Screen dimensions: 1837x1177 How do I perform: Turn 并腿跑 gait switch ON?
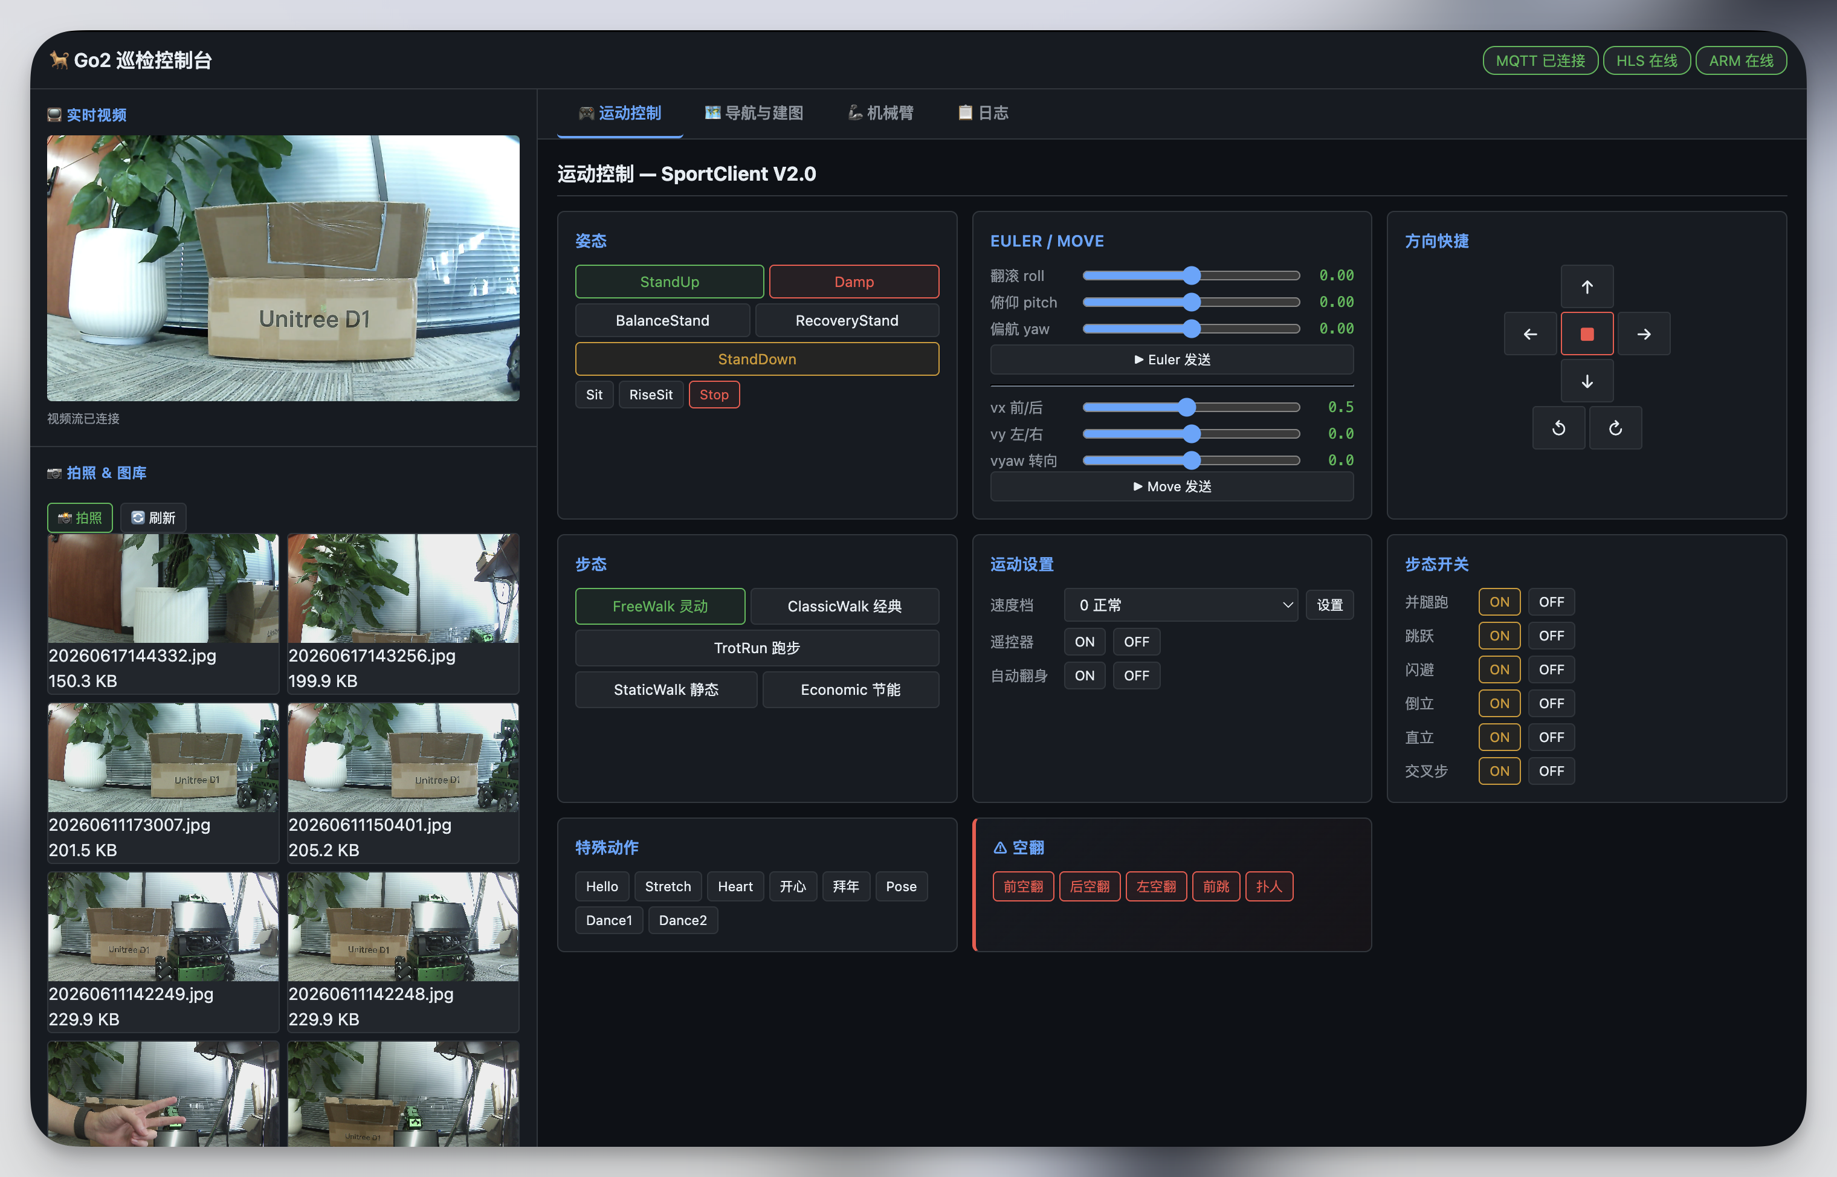1499,602
